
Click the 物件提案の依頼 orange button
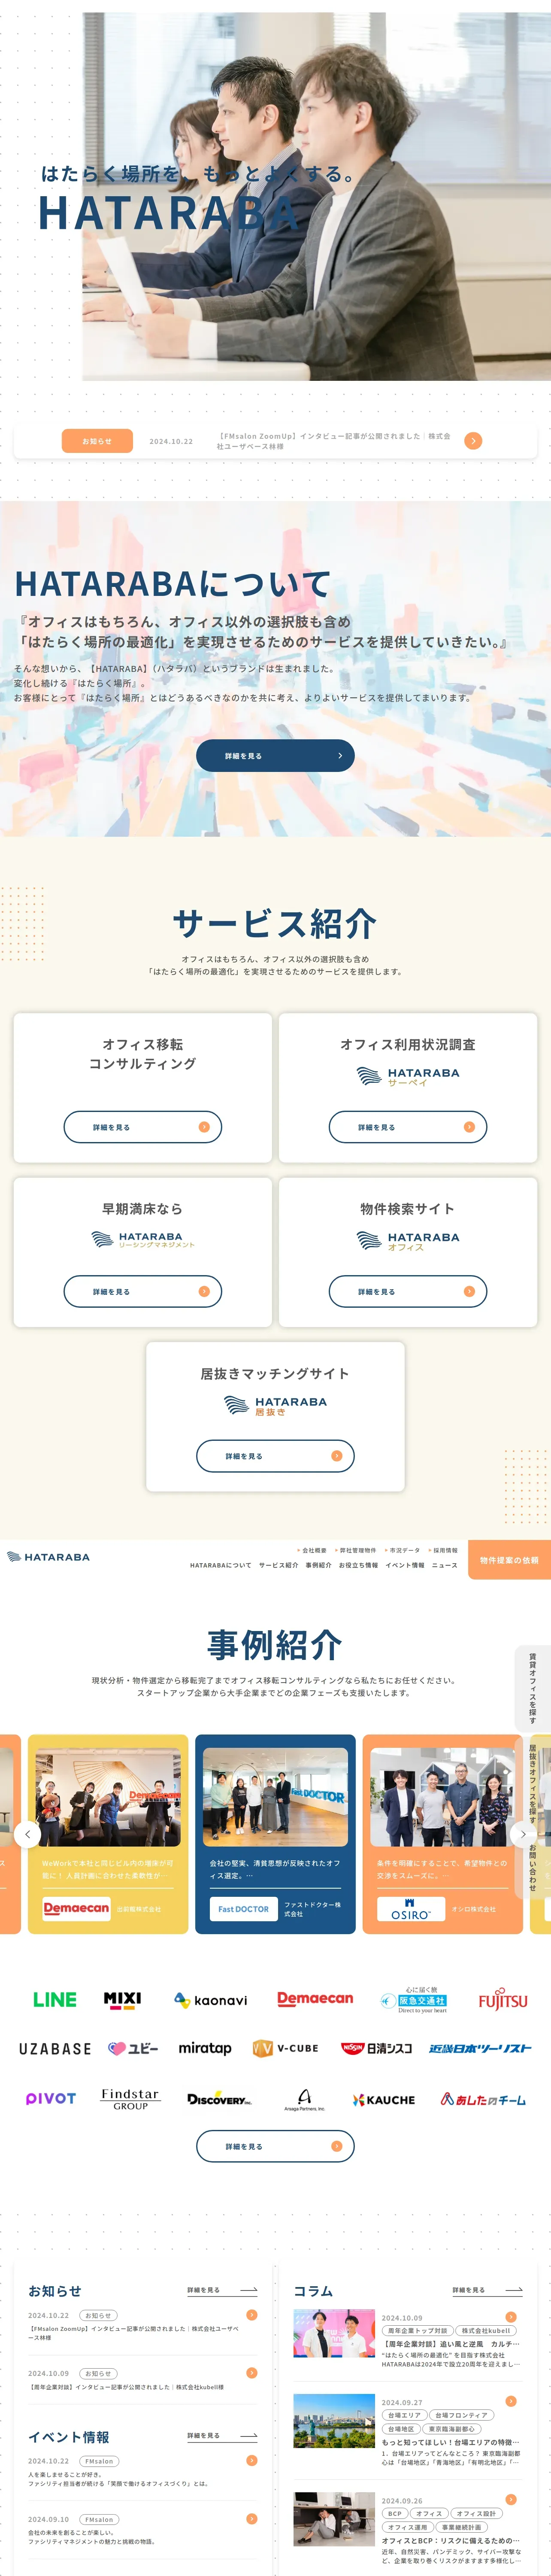click(x=509, y=1560)
